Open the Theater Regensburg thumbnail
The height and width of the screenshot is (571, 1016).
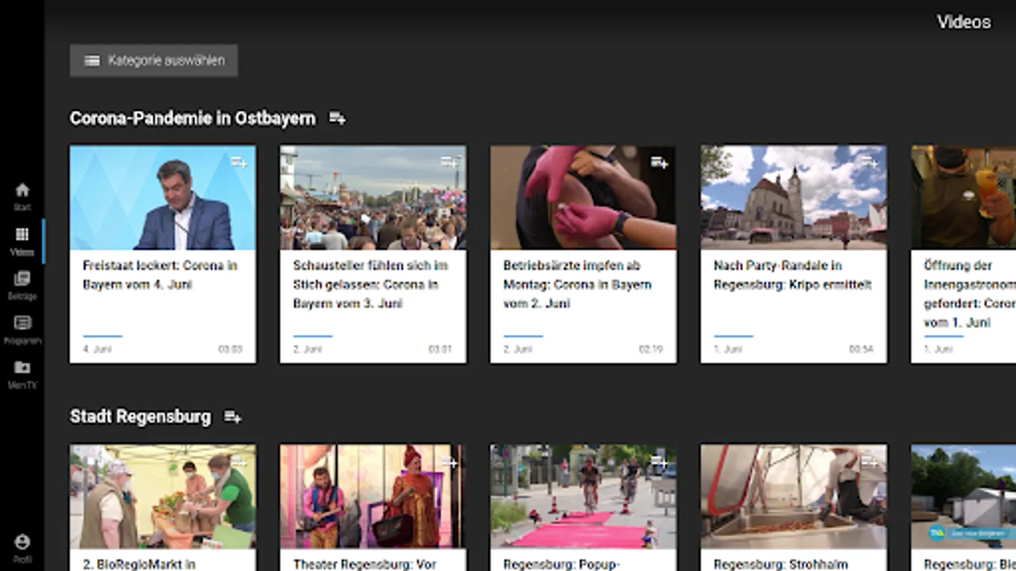[373, 496]
